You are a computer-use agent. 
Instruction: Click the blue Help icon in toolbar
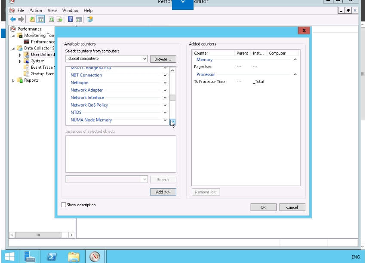(71, 19)
